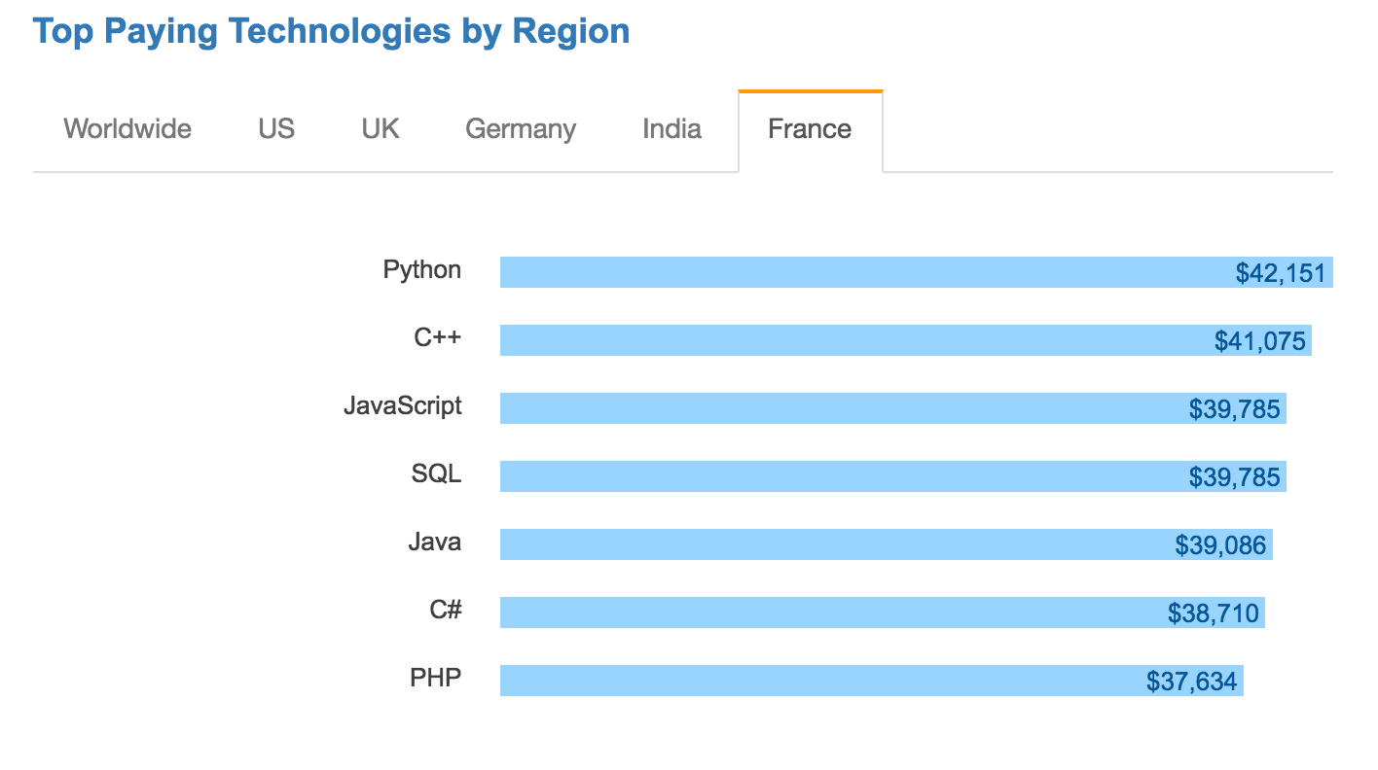This screenshot has width=1378, height=770.
Task: Open the US region tab
Action: coord(276,129)
